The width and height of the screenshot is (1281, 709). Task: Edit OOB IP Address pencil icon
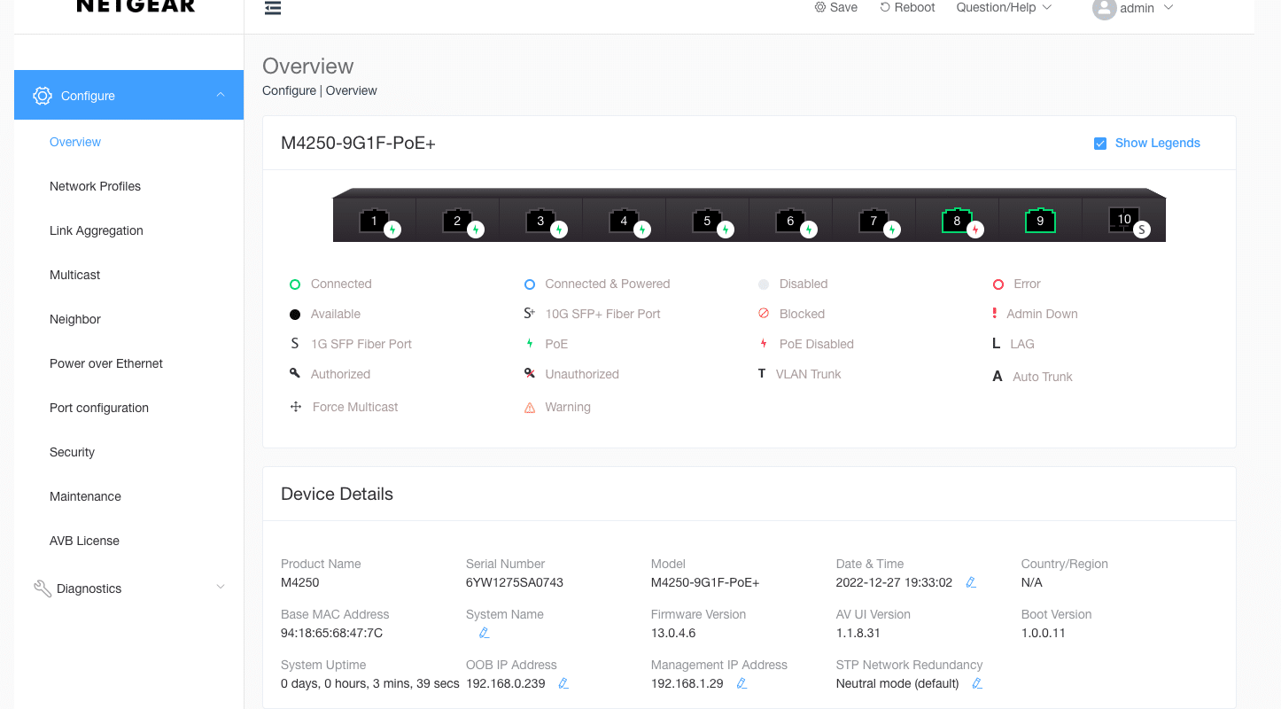(563, 683)
